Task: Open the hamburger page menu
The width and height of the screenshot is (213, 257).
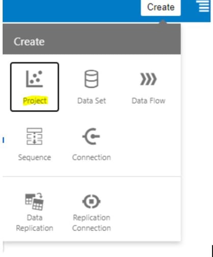Action: point(203,6)
